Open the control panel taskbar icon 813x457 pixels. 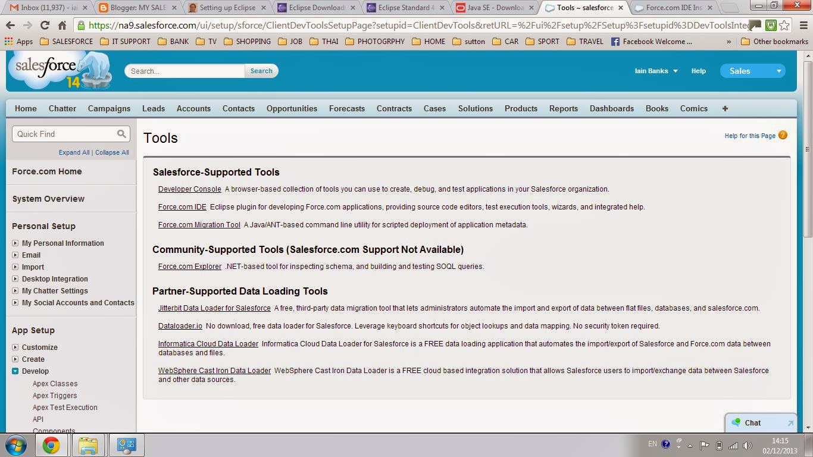127,445
